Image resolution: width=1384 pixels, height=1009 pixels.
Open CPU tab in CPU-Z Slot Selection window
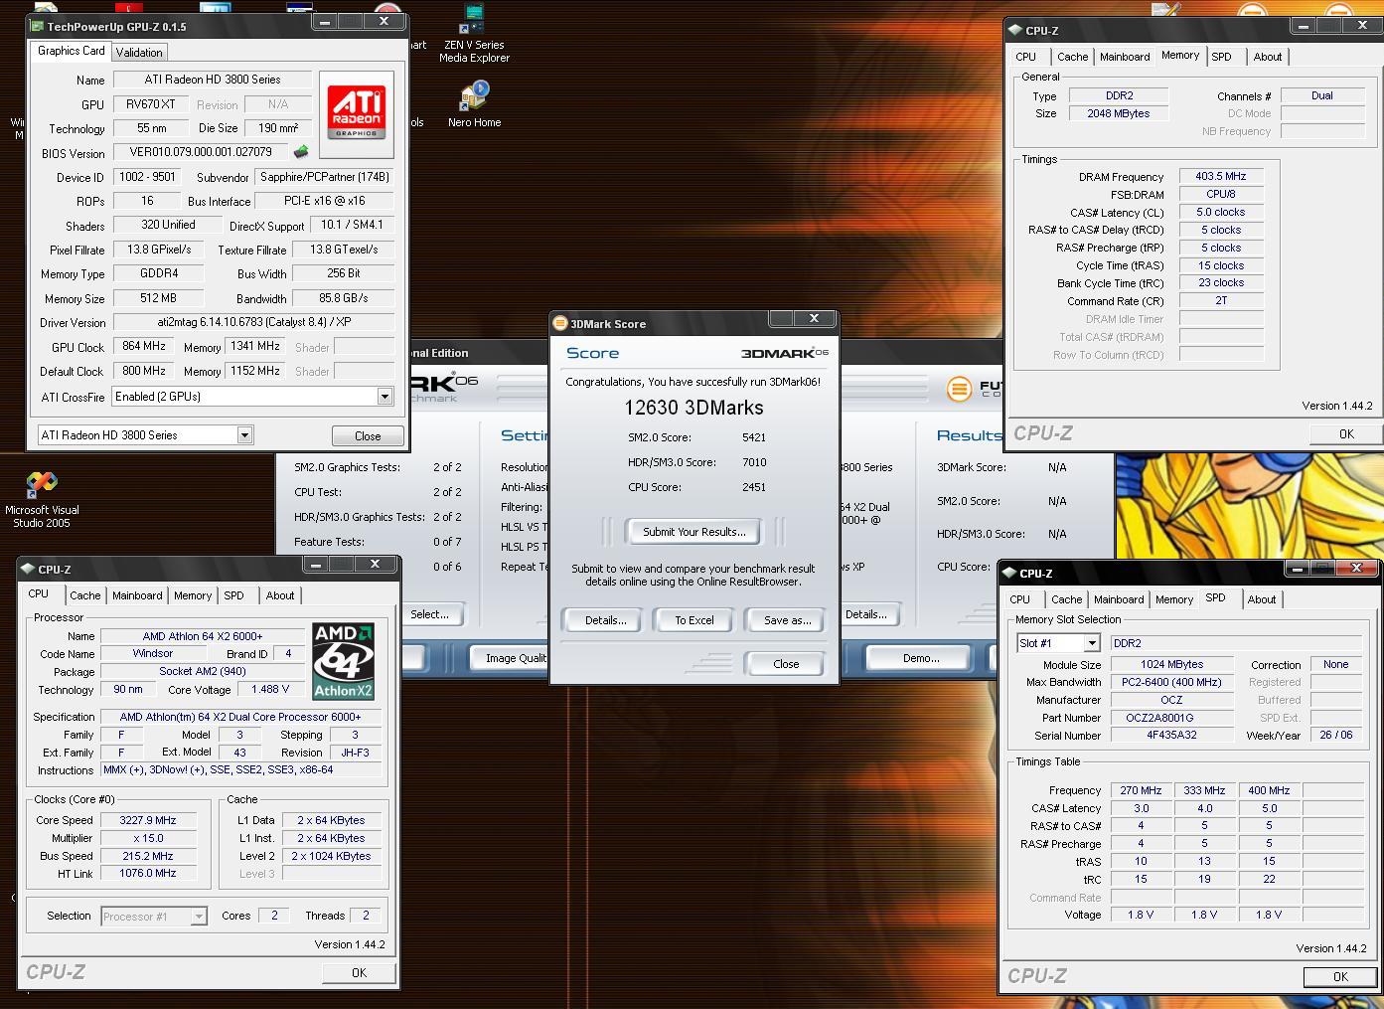pyautogui.click(x=1020, y=599)
